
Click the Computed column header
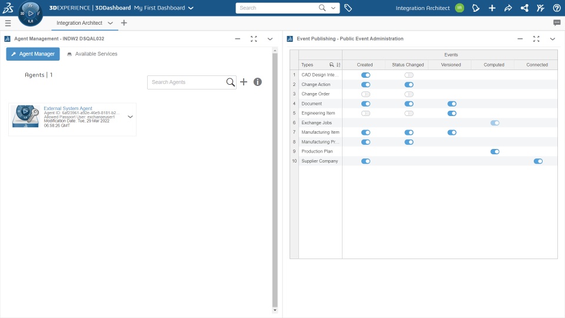tap(494, 65)
